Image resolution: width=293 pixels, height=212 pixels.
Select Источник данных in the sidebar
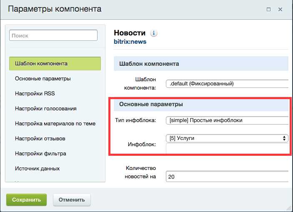click(x=37, y=169)
